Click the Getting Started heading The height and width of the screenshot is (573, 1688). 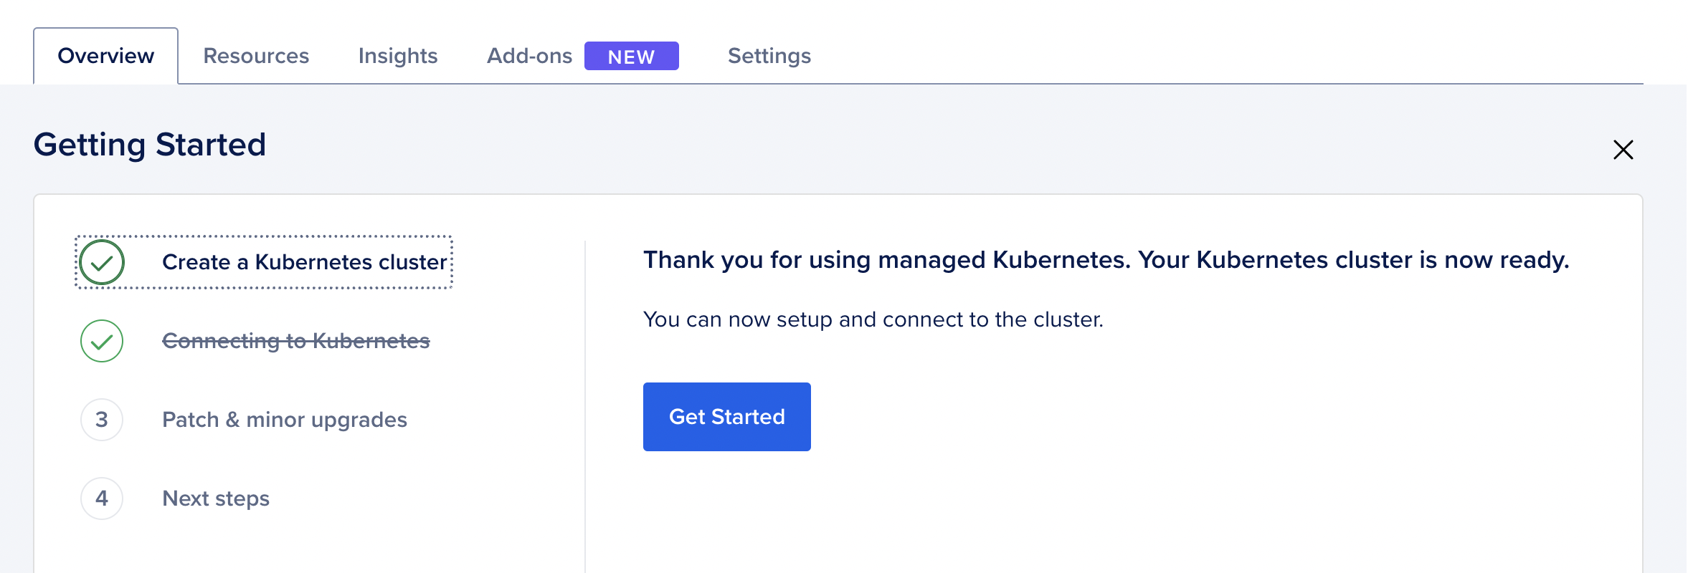point(150,144)
